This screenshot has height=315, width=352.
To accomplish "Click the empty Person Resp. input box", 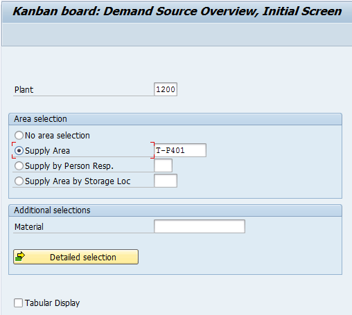I will tap(163, 165).
